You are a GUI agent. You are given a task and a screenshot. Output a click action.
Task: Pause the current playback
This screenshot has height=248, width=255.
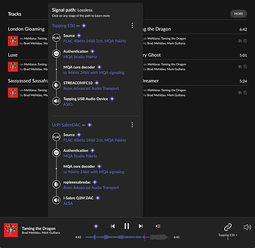[x=127, y=226]
